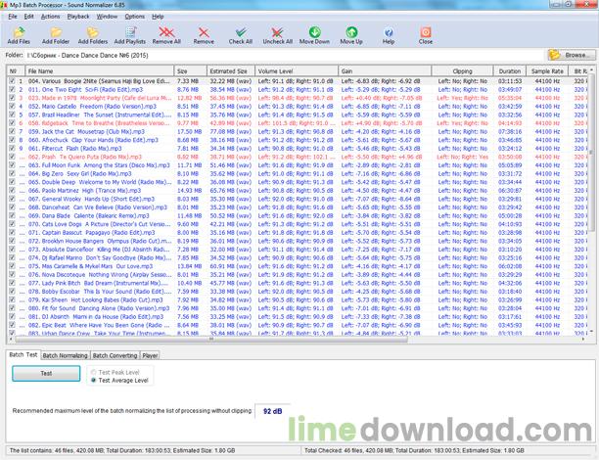The width and height of the screenshot is (599, 460).
Task: Sort by the Volume Level column header
Action: pos(297,71)
